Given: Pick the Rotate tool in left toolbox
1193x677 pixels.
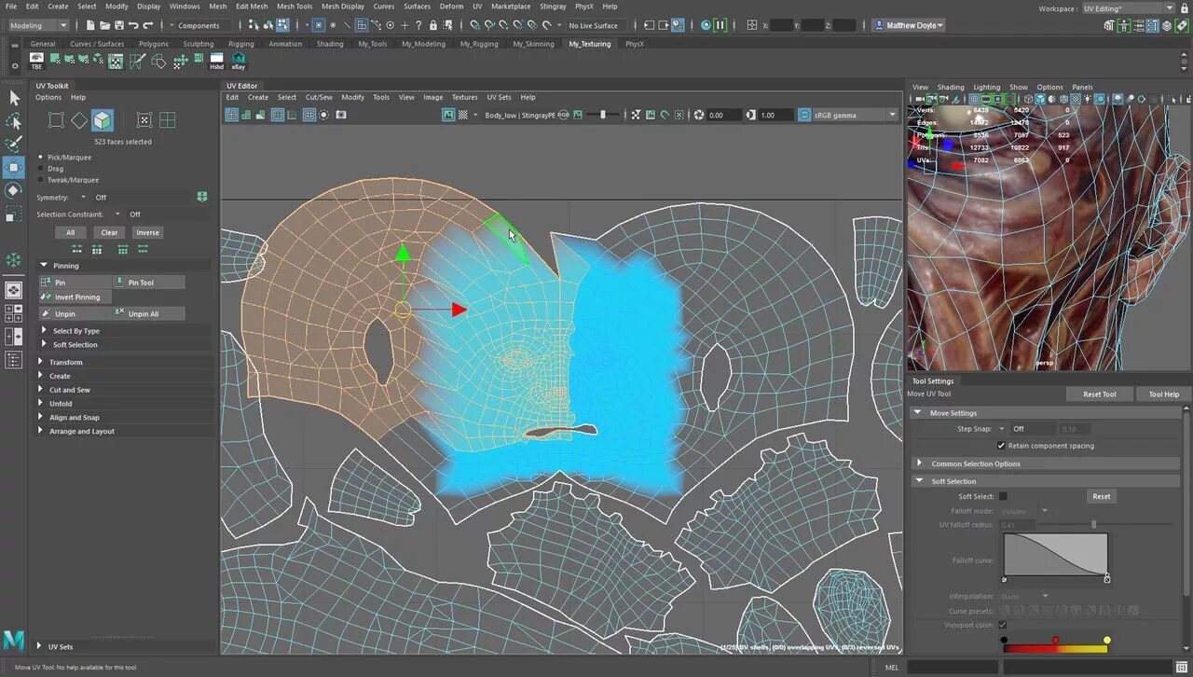Looking at the screenshot, I should [14, 191].
